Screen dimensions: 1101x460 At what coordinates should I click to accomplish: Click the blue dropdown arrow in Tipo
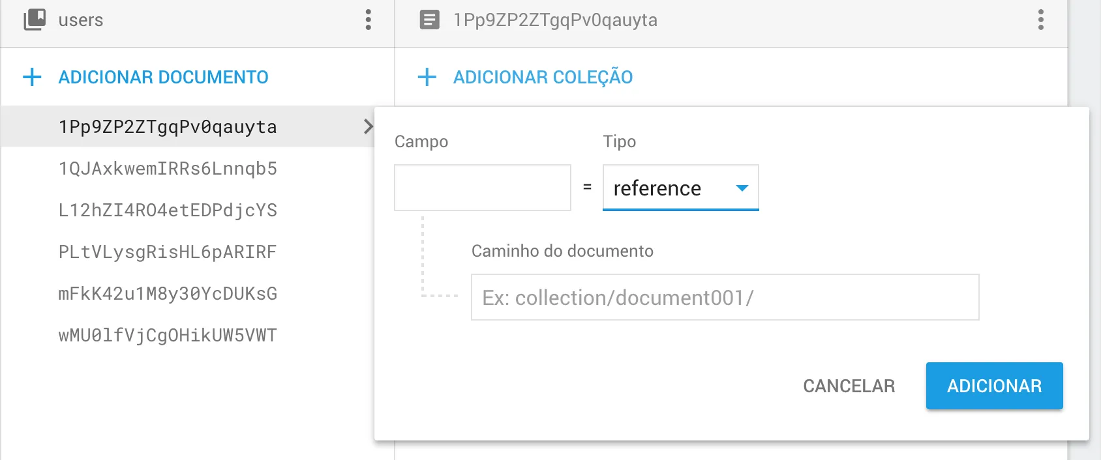point(742,188)
